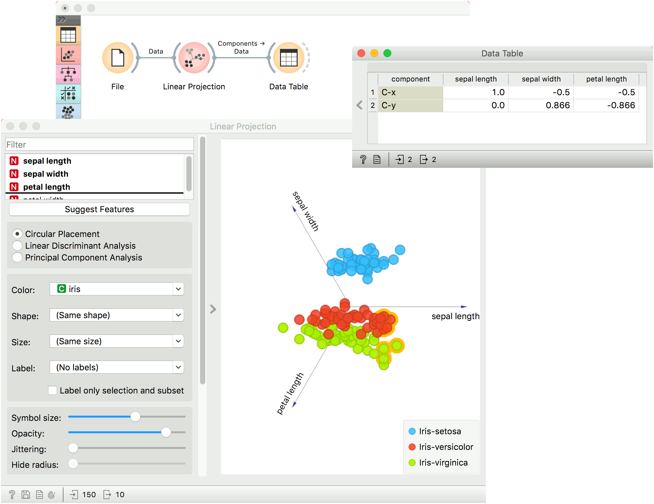Select the Scatter Plot icon in the sidebar

[68, 55]
